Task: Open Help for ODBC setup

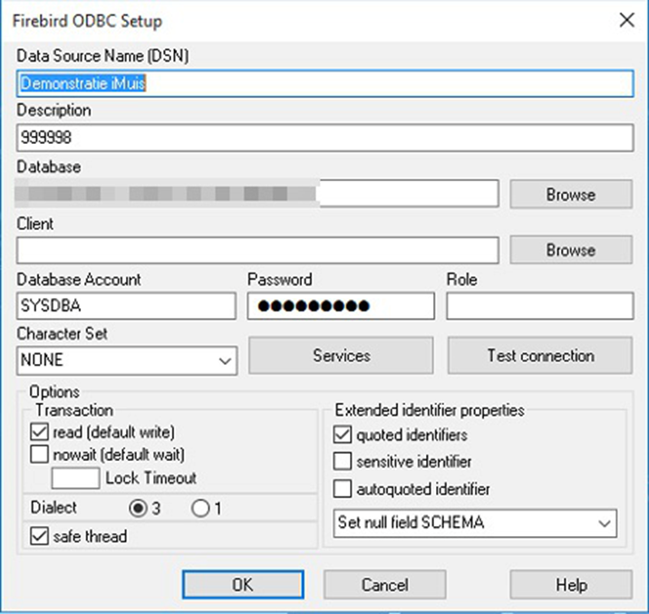Action: 571,585
